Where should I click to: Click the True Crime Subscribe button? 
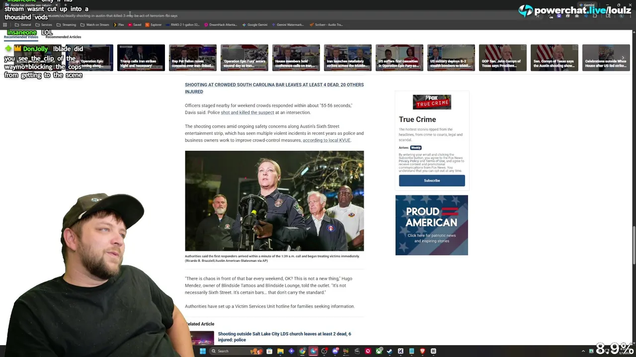point(432,180)
